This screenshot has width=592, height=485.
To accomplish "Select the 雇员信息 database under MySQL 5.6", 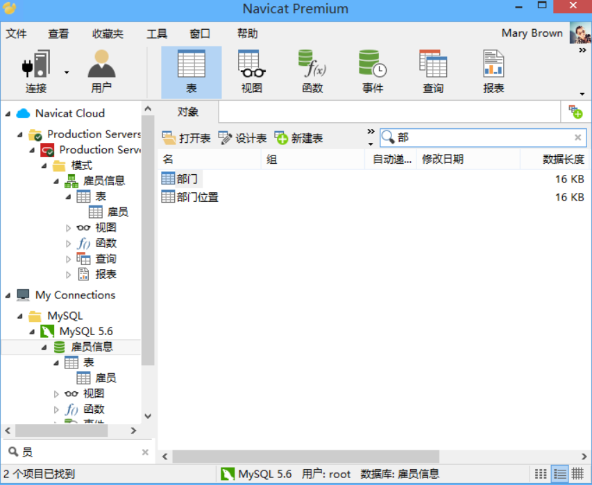I will (83, 347).
